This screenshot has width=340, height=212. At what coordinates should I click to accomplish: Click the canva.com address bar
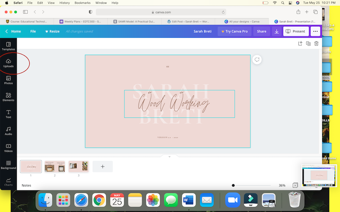tap(161, 12)
